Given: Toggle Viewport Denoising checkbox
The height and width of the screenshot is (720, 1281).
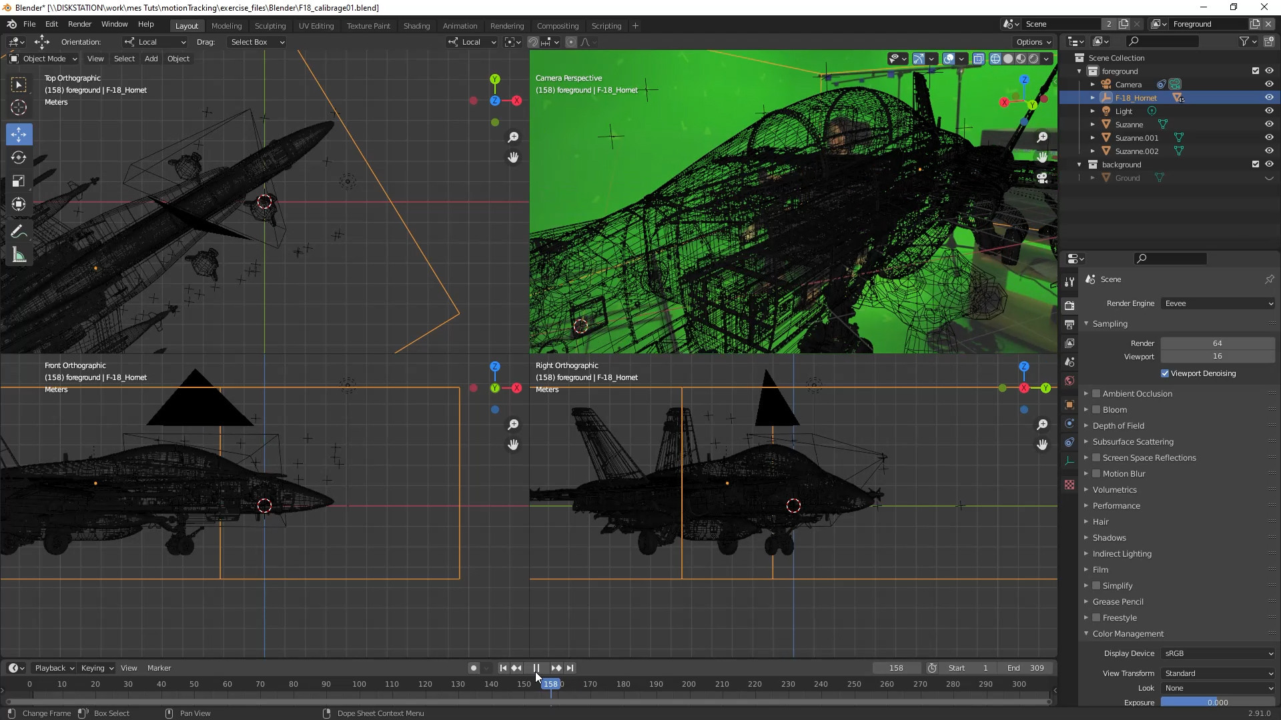Looking at the screenshot, I should click(1165, 373).
